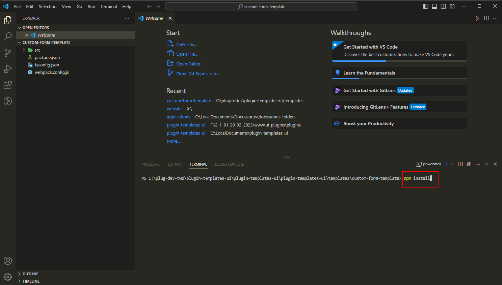Open the Run menu
This screenshot has height=285, width=502.
tap(91, 6)
